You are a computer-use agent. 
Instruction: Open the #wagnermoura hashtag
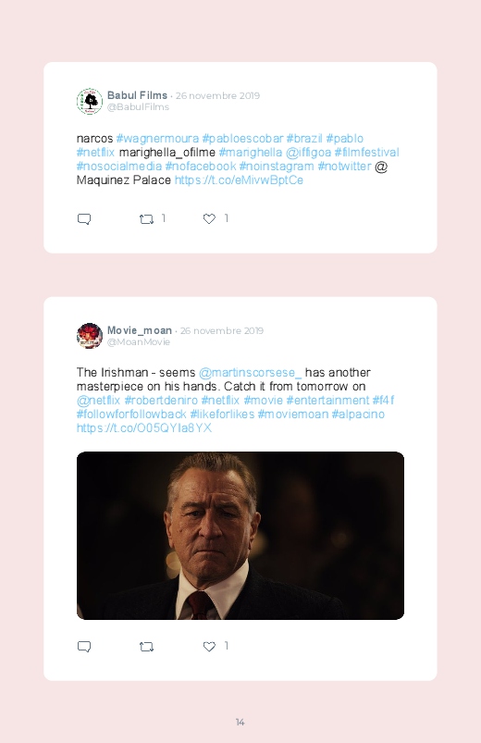tap(157, 139)
